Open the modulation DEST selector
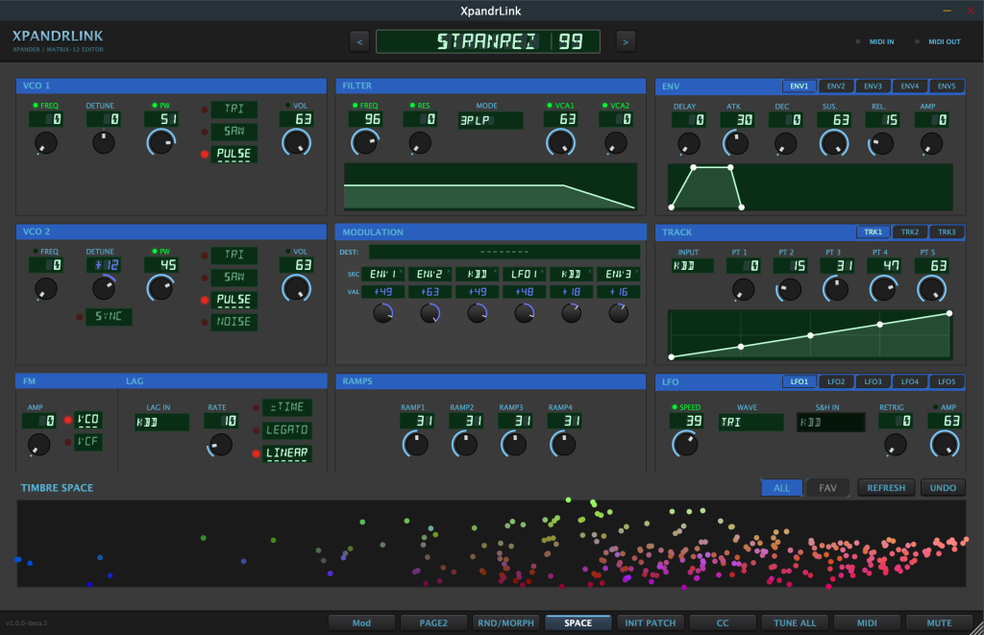 (504, 253)
